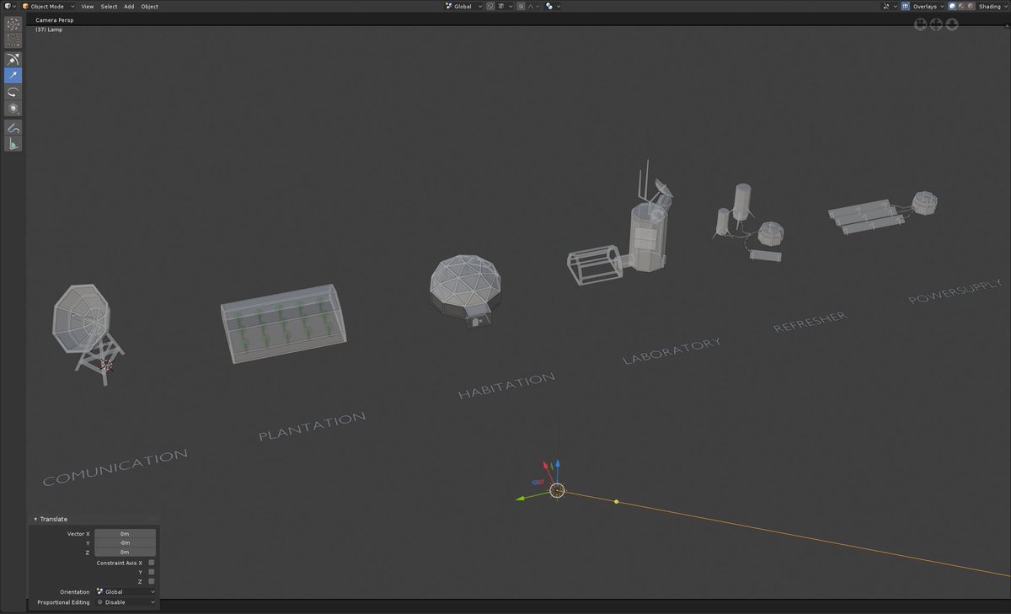Open Orientation Global dropdown in Translate panel
The image size is (1011, 614).
coord(126,592)
